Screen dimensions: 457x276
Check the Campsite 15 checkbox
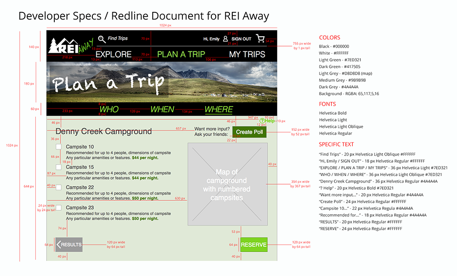pyautogui.click(x=59, y=167)
